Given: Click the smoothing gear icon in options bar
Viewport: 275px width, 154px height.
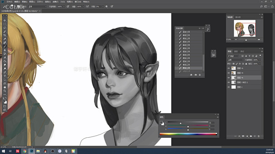Looking at the screenshot, I should [107, 7].
